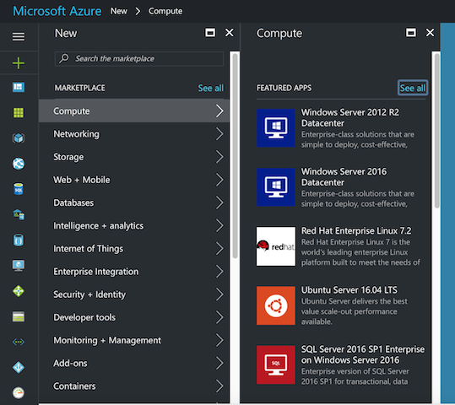Open the App Services globe sidebar icon
This screenshot has width=455, height=405.
(19, 164)
